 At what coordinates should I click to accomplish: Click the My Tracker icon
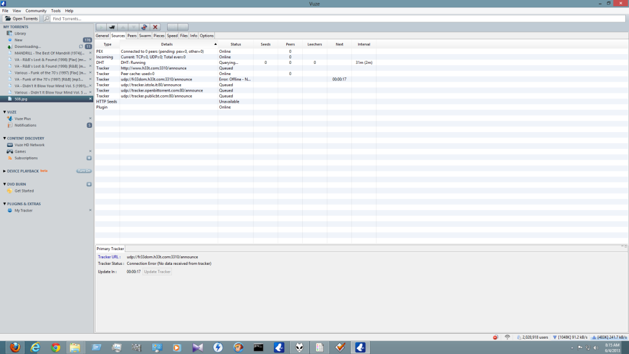click(10, 210)
